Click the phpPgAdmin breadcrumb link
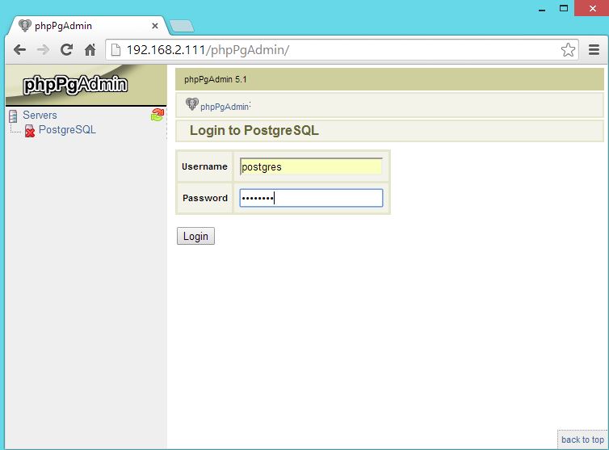This screenshot has width=609, height=450. 224,107
